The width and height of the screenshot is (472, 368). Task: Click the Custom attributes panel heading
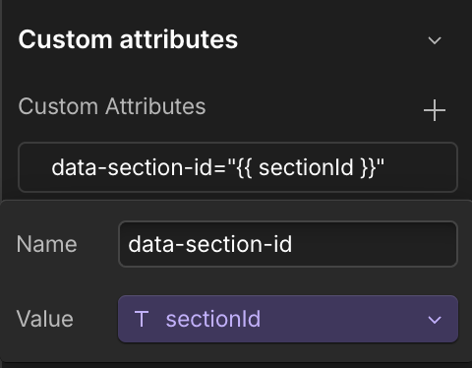coord(128,39)
